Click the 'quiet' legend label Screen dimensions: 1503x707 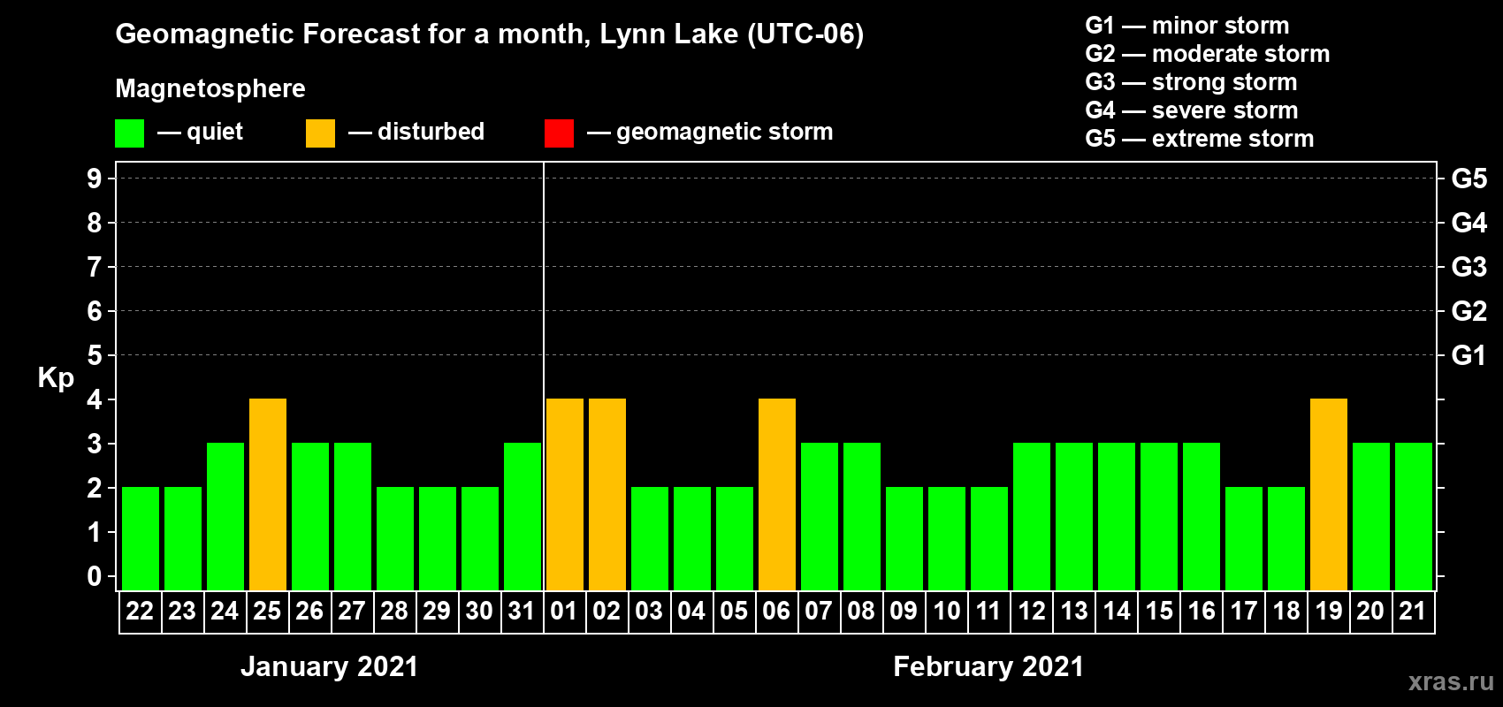pyautogui.click(x=215, y=132)
